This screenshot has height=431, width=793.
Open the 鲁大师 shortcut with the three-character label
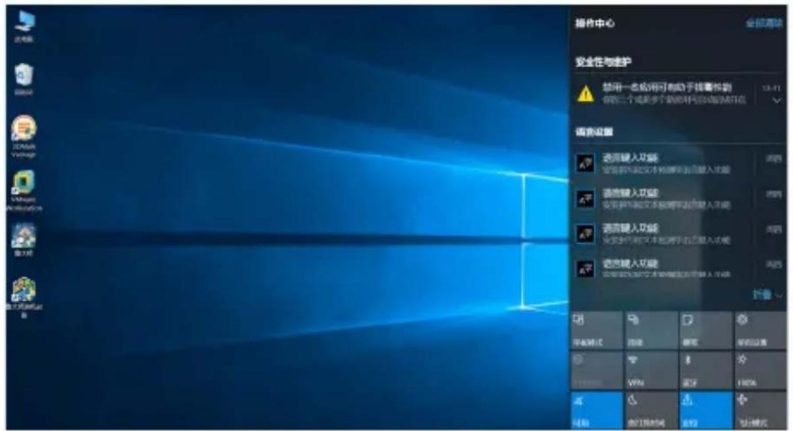click(24, 241)
